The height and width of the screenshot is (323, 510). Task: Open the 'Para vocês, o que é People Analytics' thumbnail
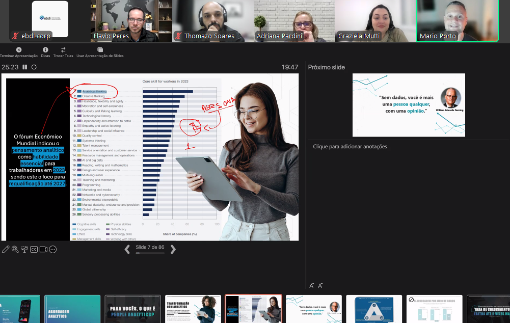(132, 309)
